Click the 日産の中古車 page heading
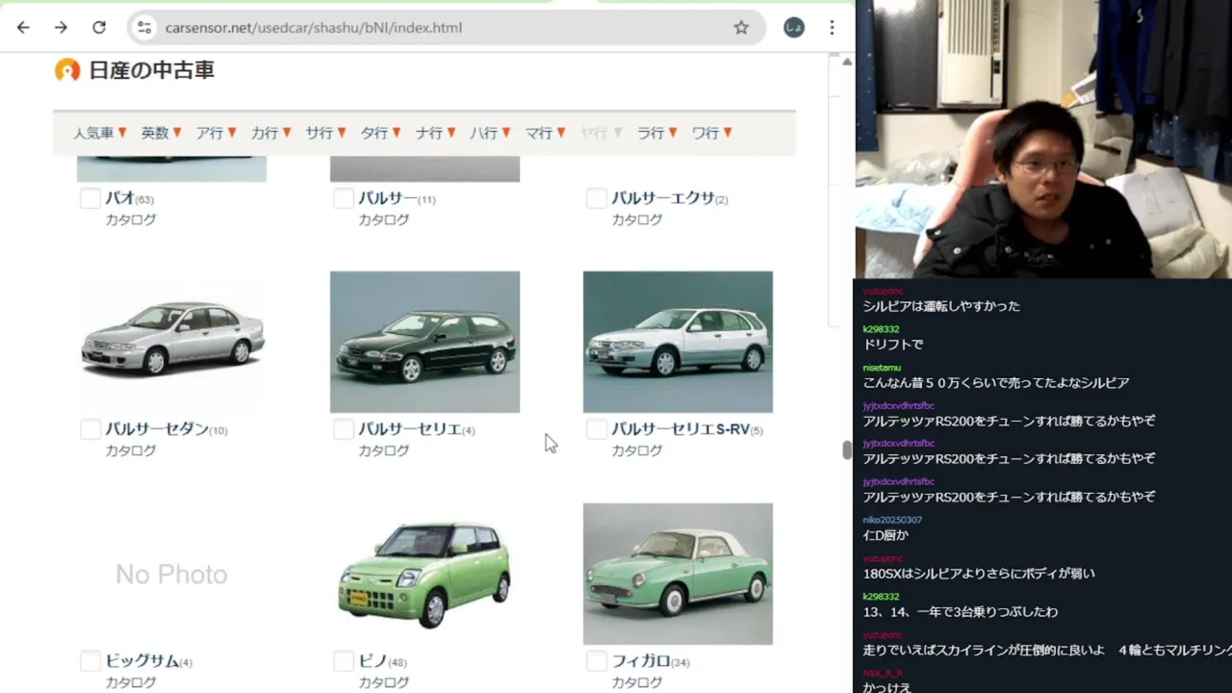Image resolution: width=1232 pixels, height=693 pixels. tap(151, 70)
